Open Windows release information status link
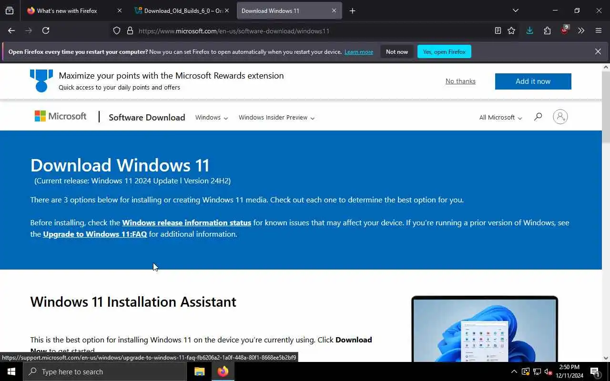The image size is (610, 381). [x=186, y=222]
